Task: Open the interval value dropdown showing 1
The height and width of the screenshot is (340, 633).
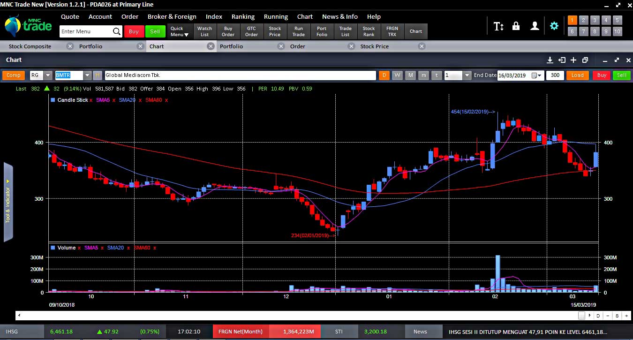Action: click(x=467, y=76)
